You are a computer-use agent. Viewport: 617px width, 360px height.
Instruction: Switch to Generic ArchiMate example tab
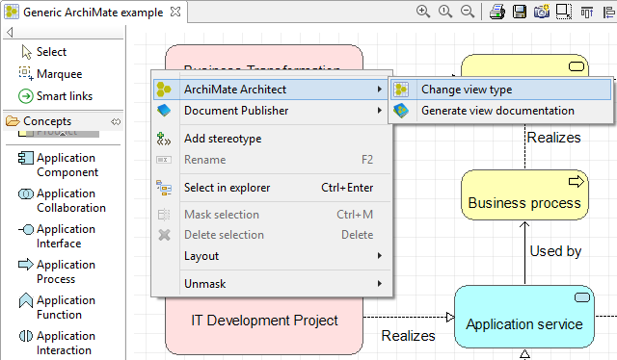pyautogui.click(x=93, y=13)
